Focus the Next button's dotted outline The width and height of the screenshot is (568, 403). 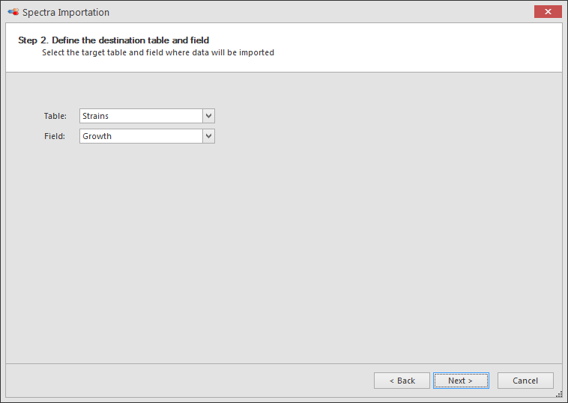(x=461, y=381)
